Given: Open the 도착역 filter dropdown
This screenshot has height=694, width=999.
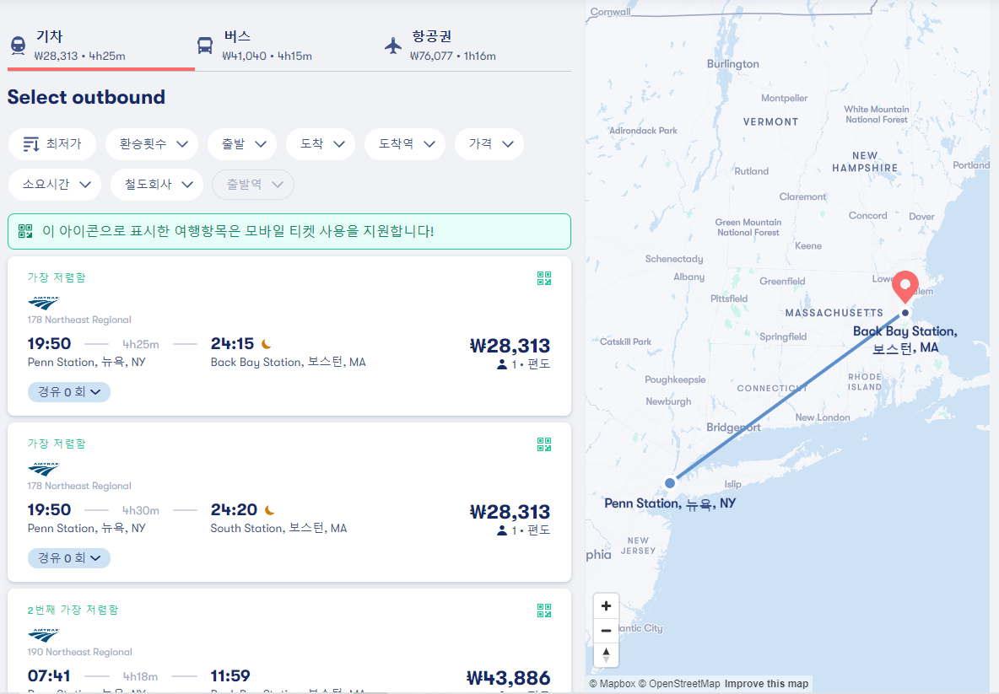Looking at the screenshot, I should (x=406, y=144).
